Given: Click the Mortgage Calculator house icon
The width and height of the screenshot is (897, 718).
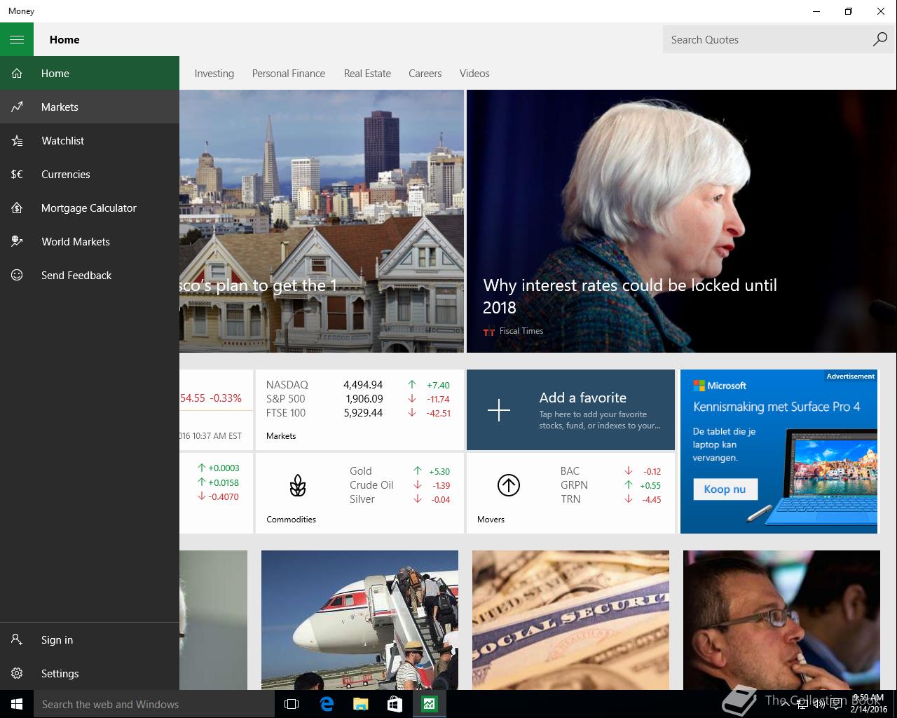Looking at the screenshot, I should pos(17,208).
